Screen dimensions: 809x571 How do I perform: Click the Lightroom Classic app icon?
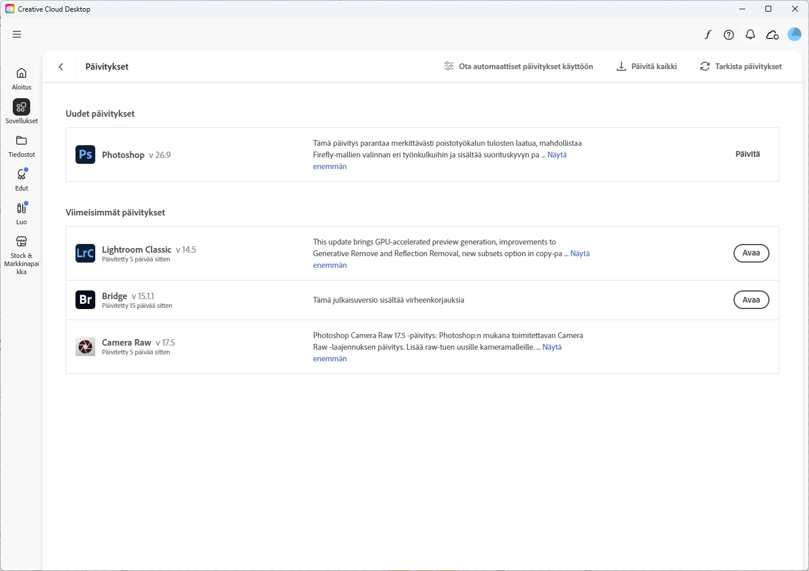[x=85, y=253]
